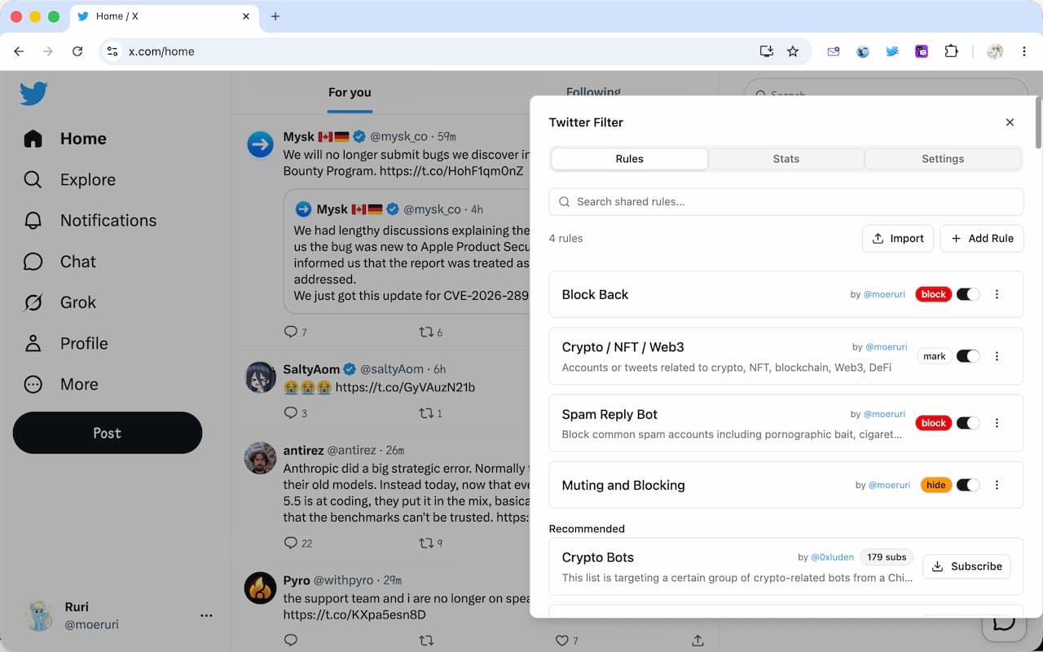Click the Import button
The image size is (1043, 652).
pyautogui.click(x=898, y=238)
